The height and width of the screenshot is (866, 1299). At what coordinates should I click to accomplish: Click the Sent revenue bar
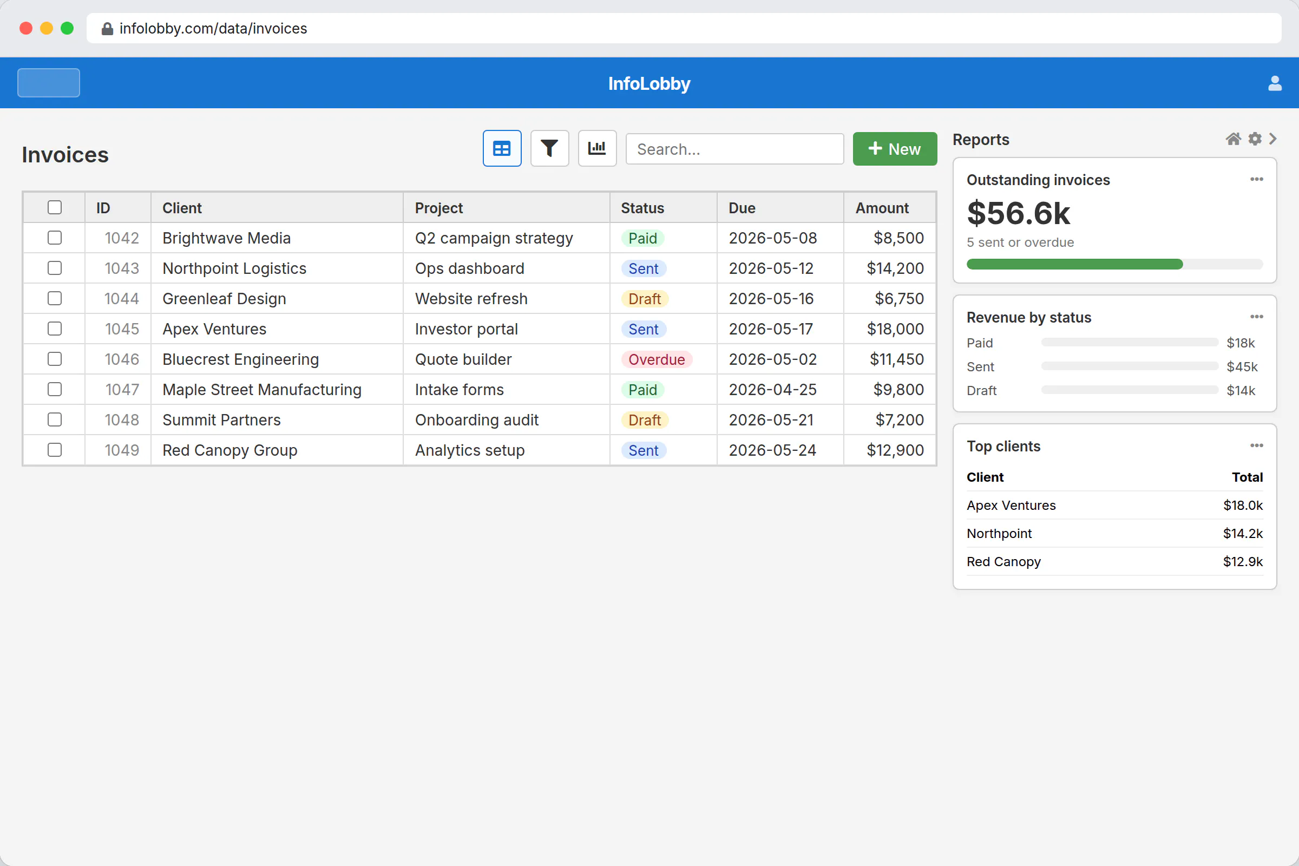pyautogui.click(x=1129, y=366)
